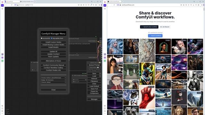Open a new tab in comfyworkflows window
Viewport: 205px width, 115px height.
click(x=122, y=2)
